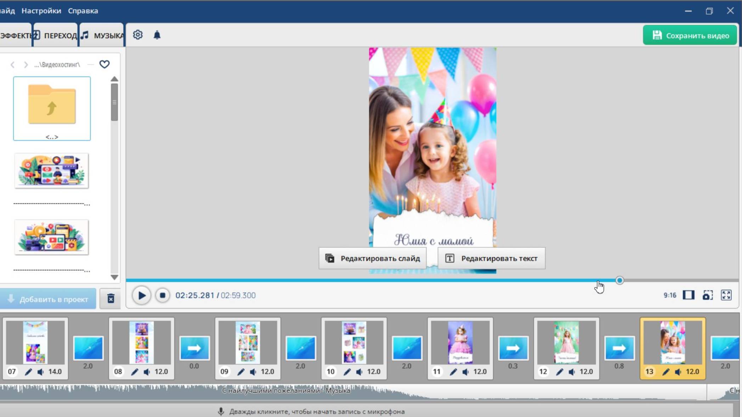Open the settings gear icon
Screen dimensions: 742x417
(138, 34)
